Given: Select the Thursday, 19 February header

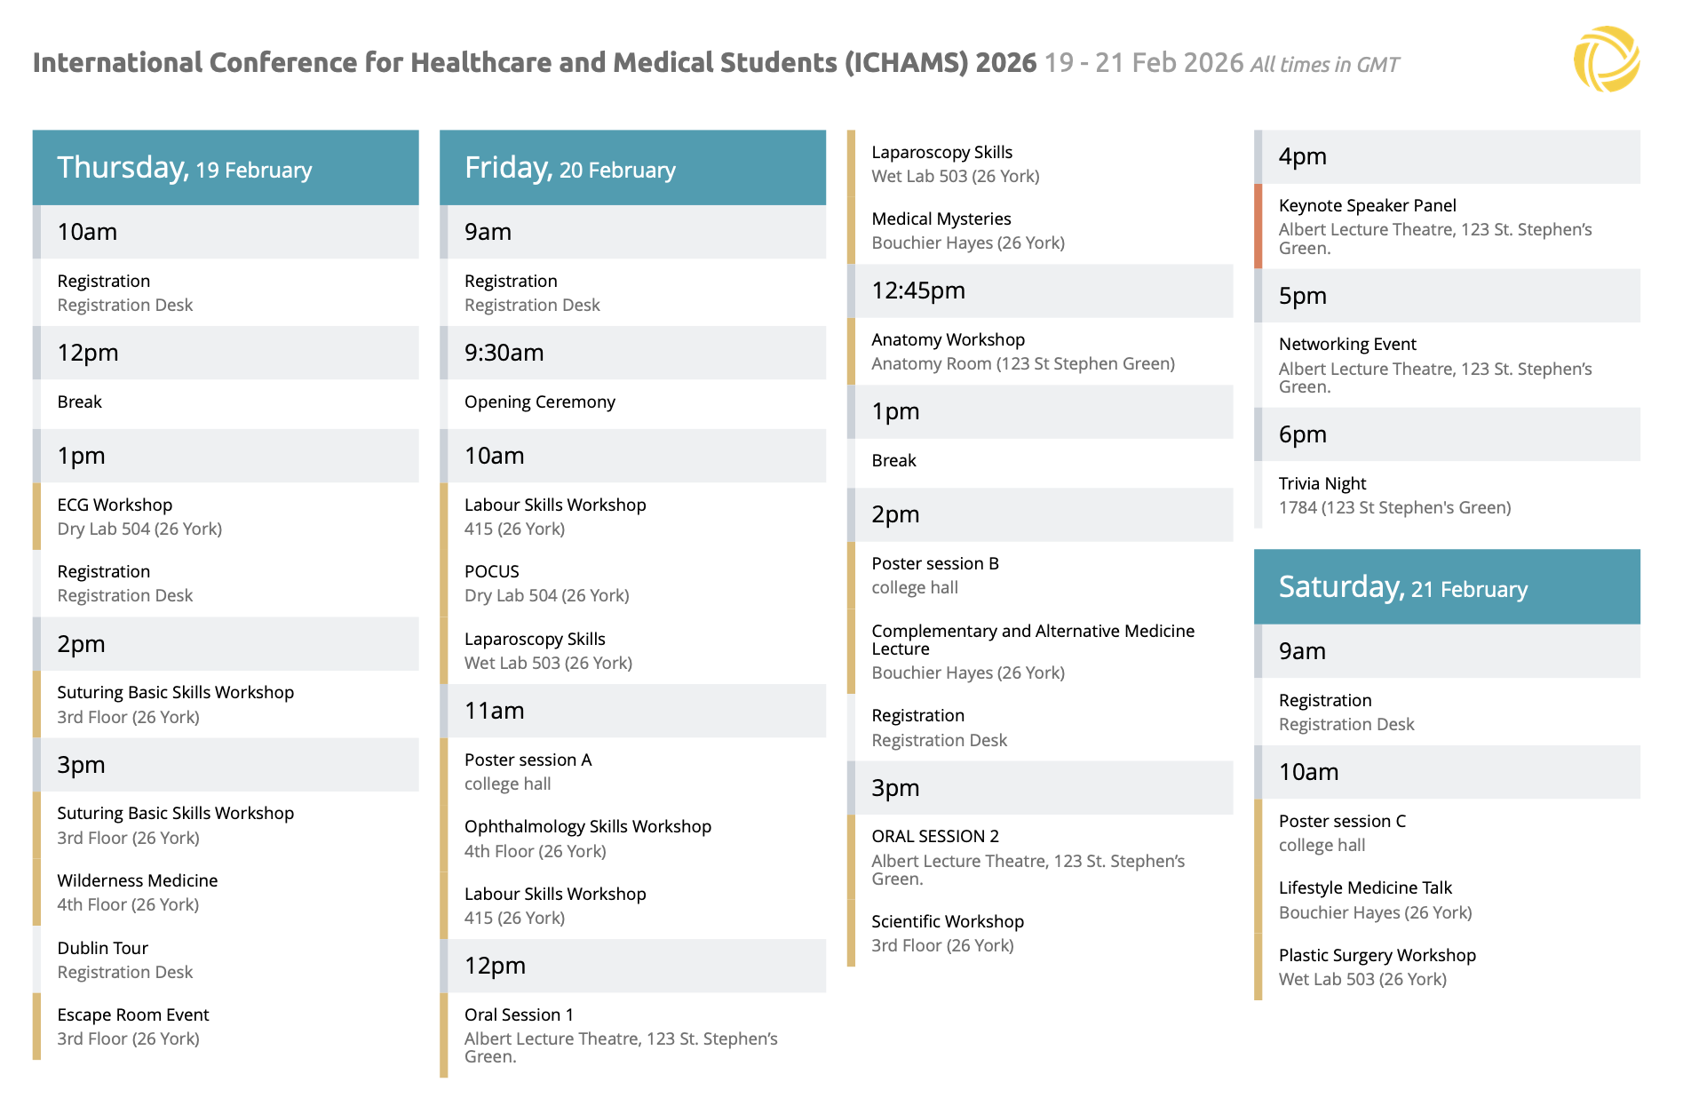Looking at the screenshot, I should tap(226, 168).
